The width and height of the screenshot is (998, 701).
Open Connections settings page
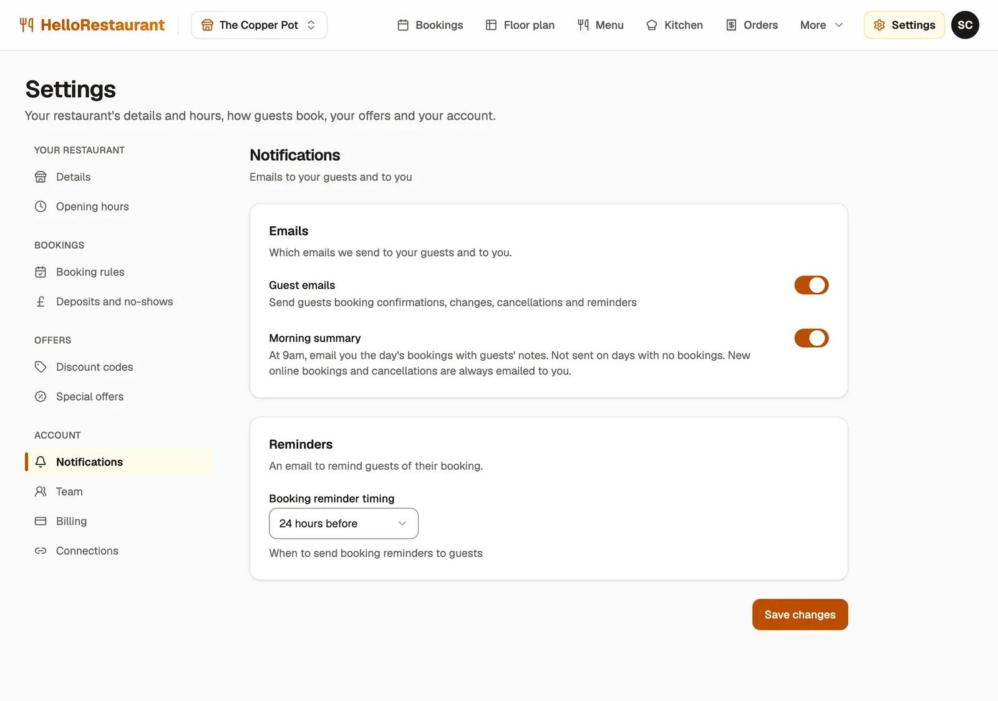119,551
